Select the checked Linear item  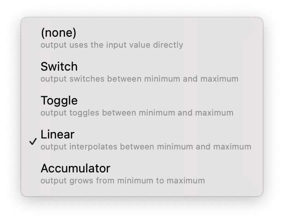(x=57, y=135)
